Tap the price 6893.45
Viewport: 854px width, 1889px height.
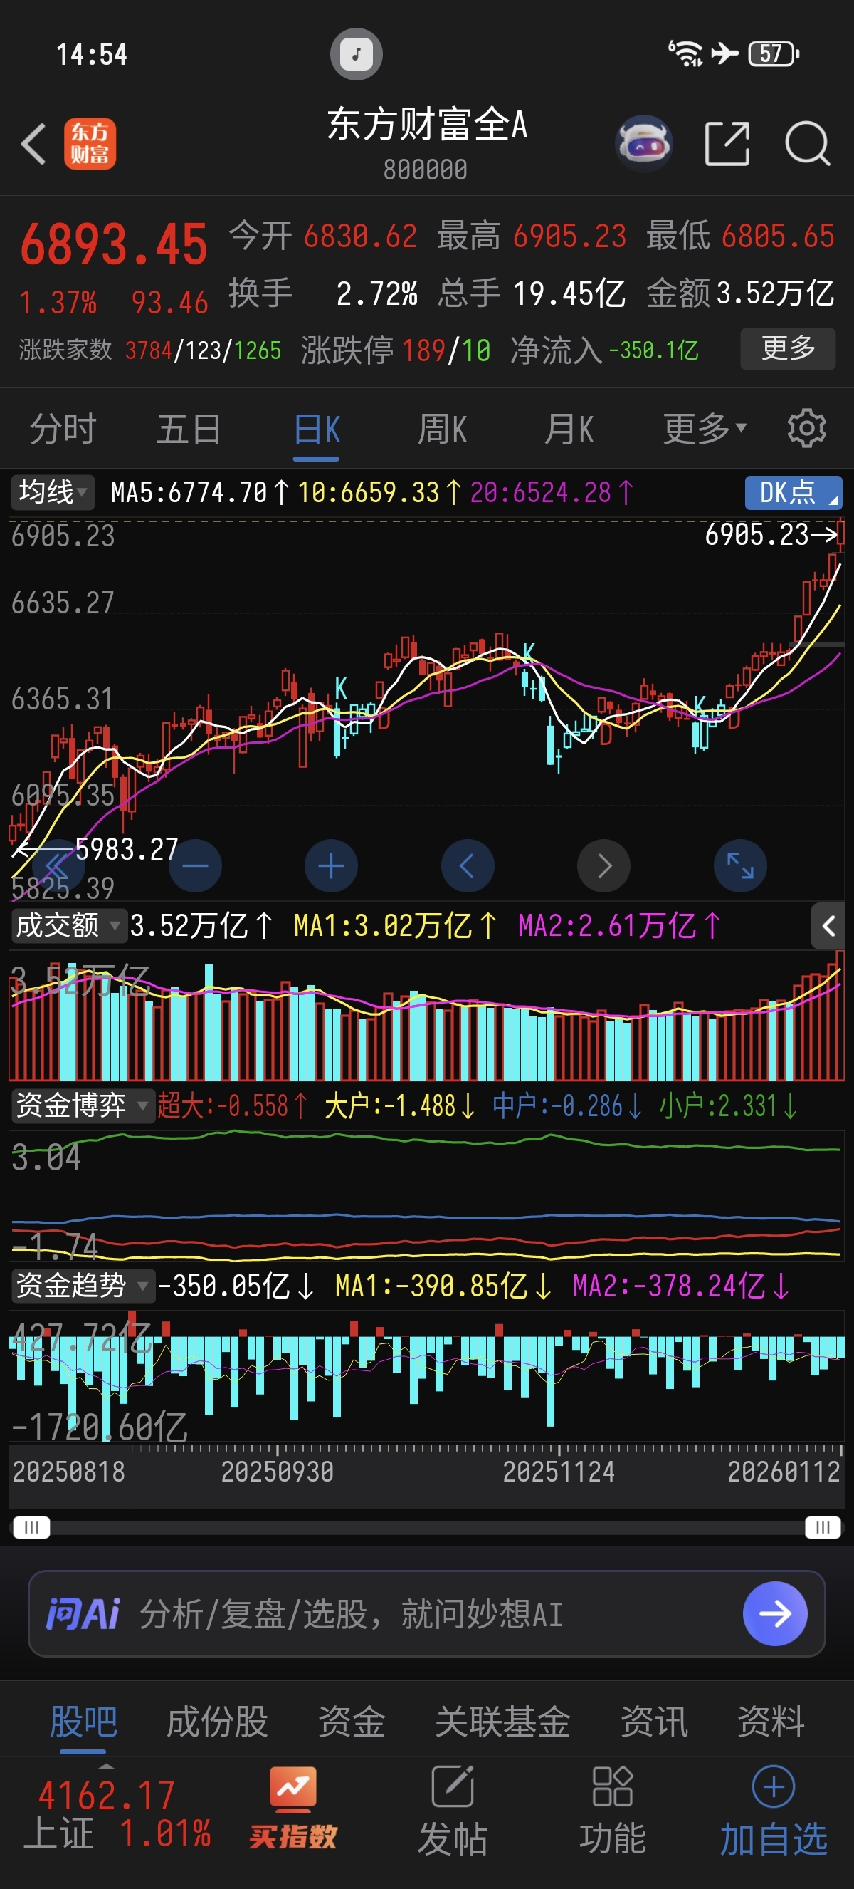[114, 245]
